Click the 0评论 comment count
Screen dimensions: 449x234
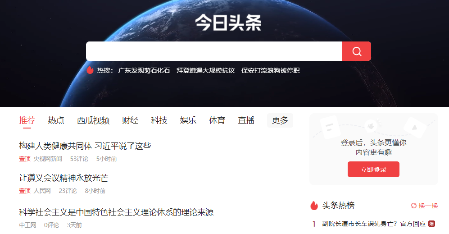click(51, 225)
